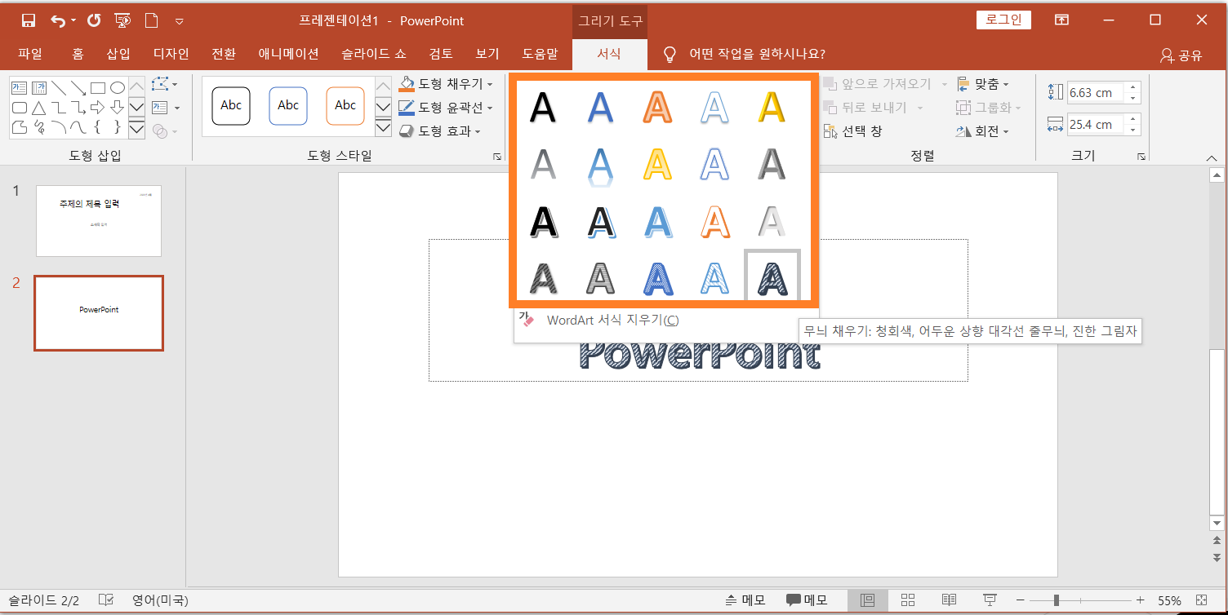Open the edit shape (도형 편집) dropdown
Viewport: 1228px width, 615px height.
pyautogui.click(x=165, y=85)
